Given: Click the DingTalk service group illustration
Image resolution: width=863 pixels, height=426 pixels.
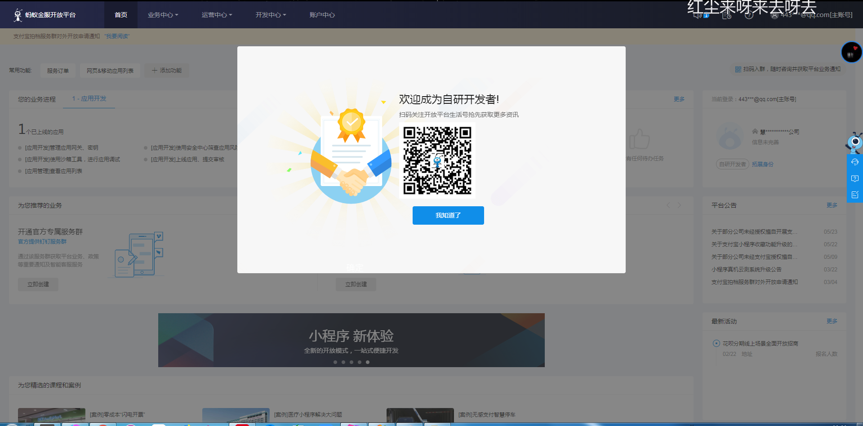Looking at the screenshot, I should click(x=137, y=255).
